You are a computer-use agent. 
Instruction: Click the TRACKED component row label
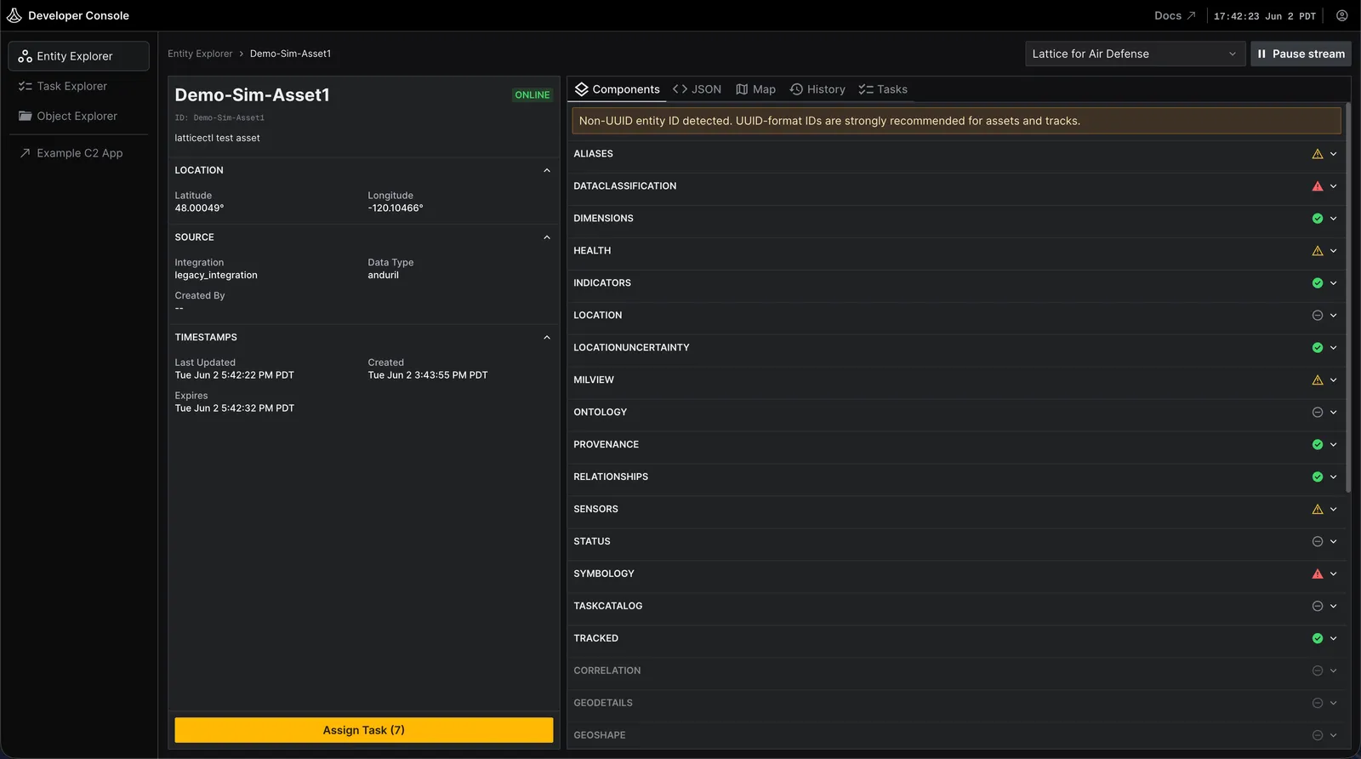[596, 639]
